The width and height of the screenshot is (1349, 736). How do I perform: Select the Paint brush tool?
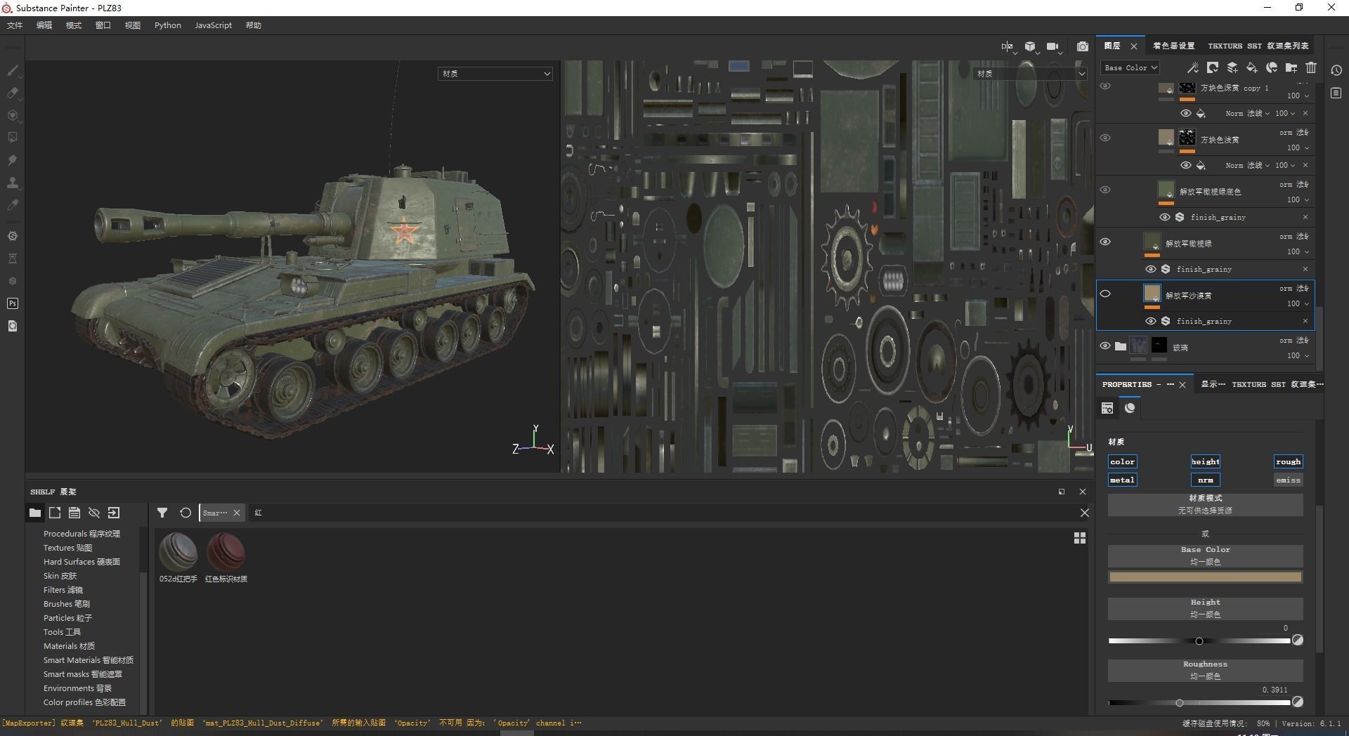[12, 70]
